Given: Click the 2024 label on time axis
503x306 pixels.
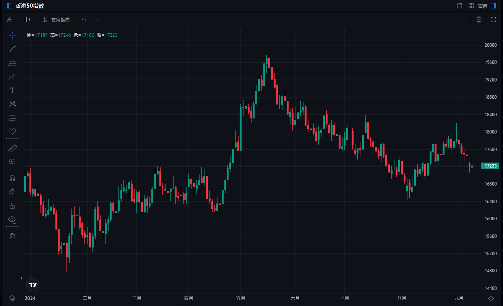Looking at the screenshot, I should (x=30, y=298).
